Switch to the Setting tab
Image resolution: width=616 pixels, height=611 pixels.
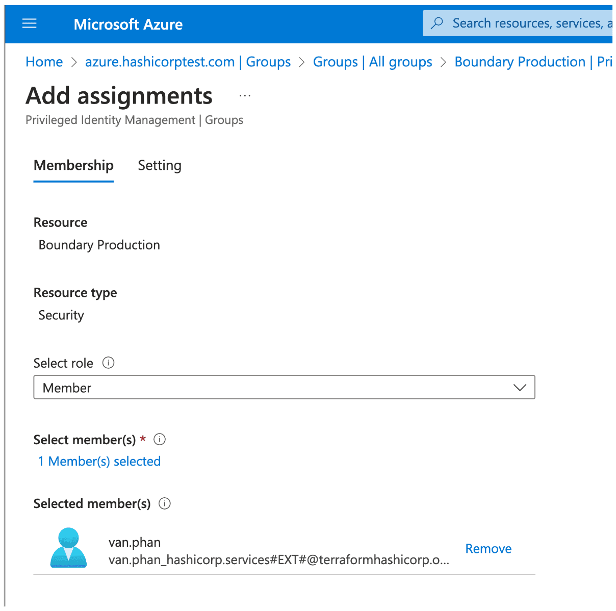(160, 165)
